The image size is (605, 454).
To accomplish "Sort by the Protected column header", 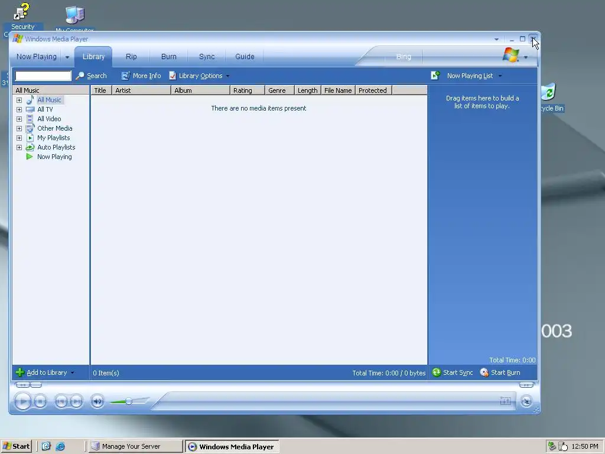I will point(373,90).
